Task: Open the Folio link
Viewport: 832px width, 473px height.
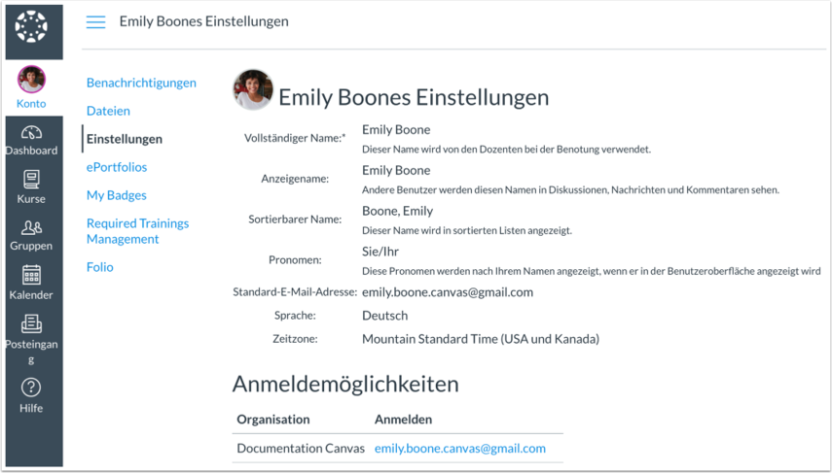Action: [x=100, y=267]
